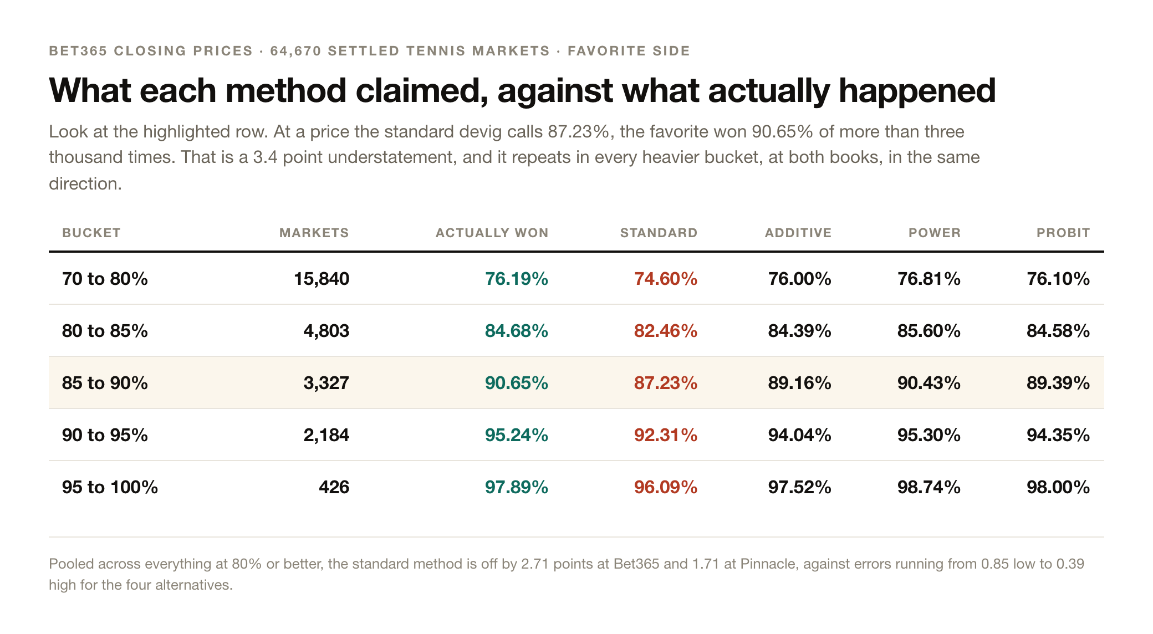Viewport: 1153px width, 634px height.
Task: Click the 94.04% additive value
Action: pyautogui.click(x=800, y=434)
